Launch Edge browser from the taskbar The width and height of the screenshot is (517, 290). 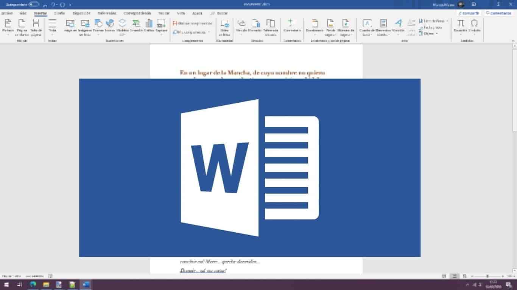coord(33,285)
